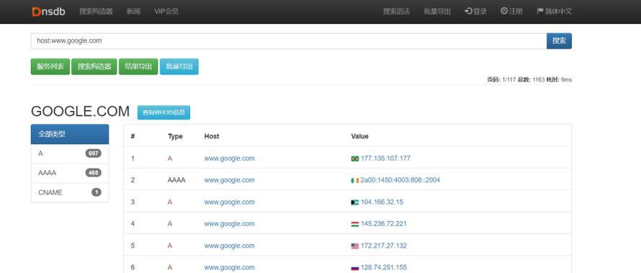Focus the search field with host:www.google.com
The width and height of the screenshot is (641, 273).
289,41
